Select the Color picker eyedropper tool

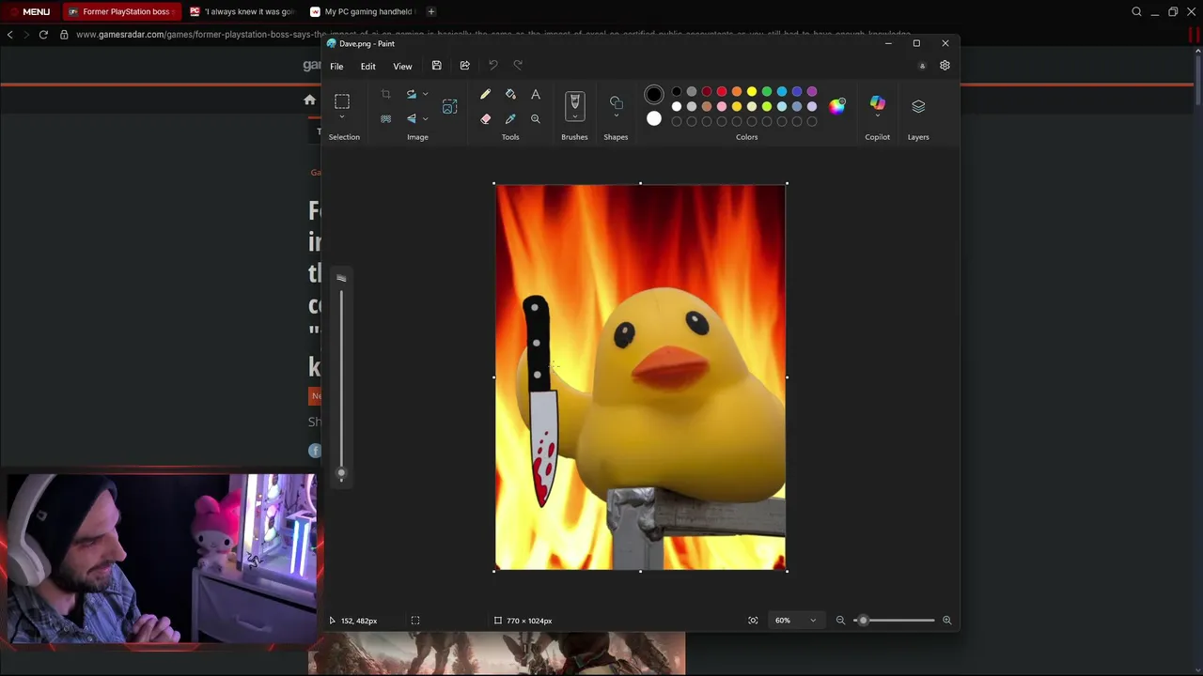pyautogui.click(x=510, y=119)
